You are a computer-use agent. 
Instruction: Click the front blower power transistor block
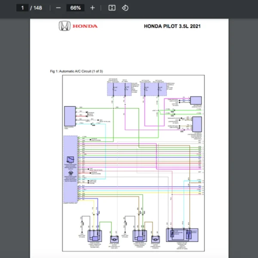(94, 235)
